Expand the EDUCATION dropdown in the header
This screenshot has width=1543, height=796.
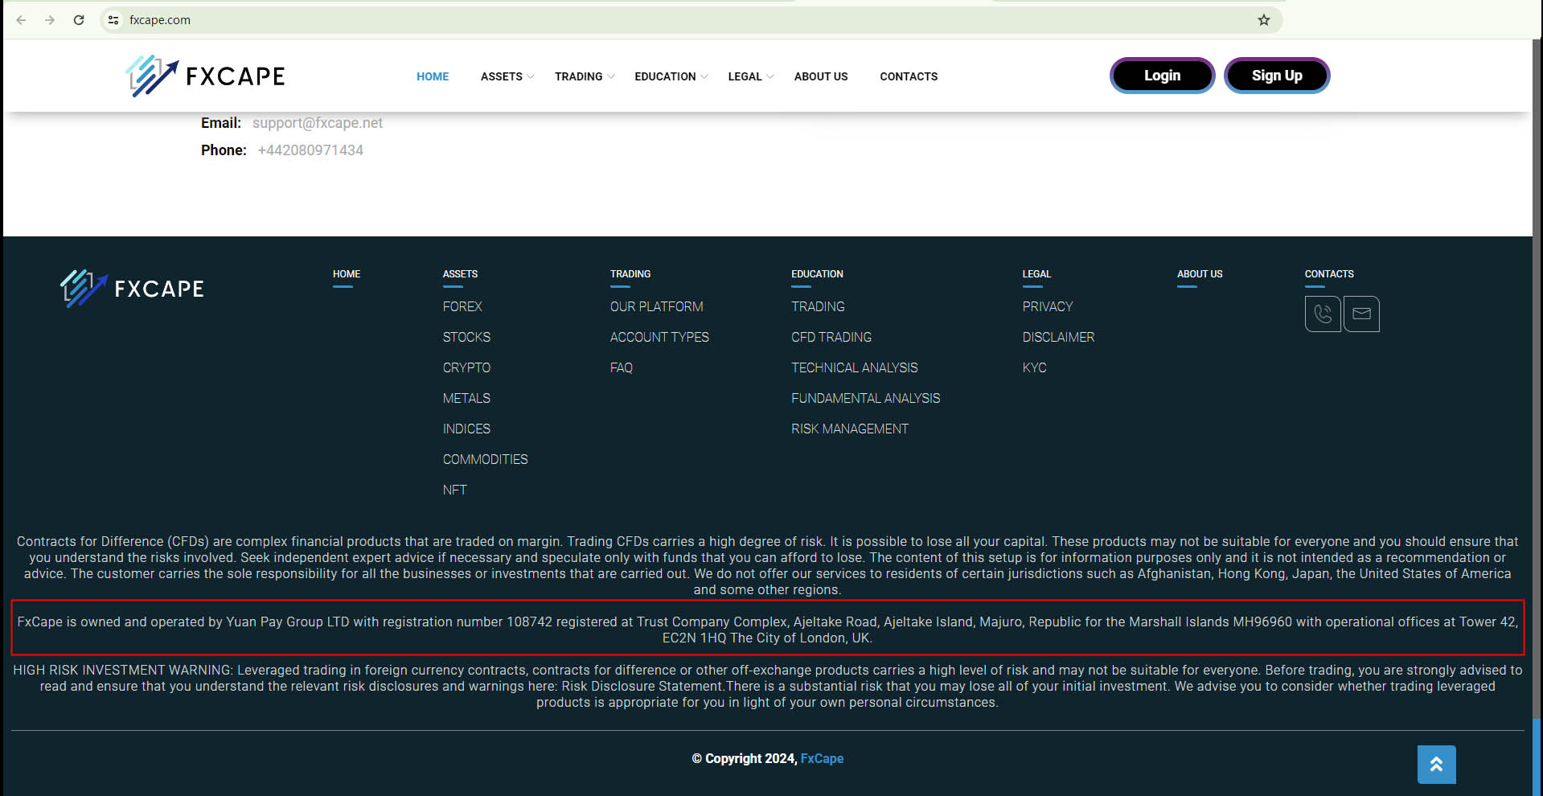click(671, 76)
